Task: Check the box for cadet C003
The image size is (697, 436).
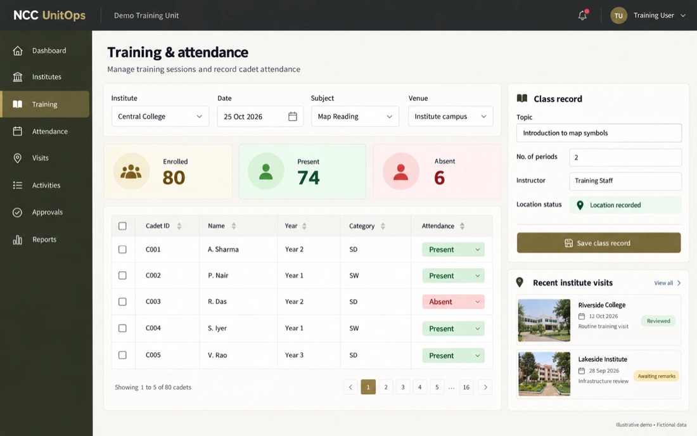Action: click(x=122, y=302)
